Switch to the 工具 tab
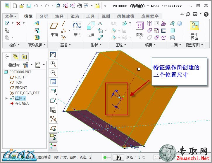Viewport: 212px width, 163px height. [90, 16]
